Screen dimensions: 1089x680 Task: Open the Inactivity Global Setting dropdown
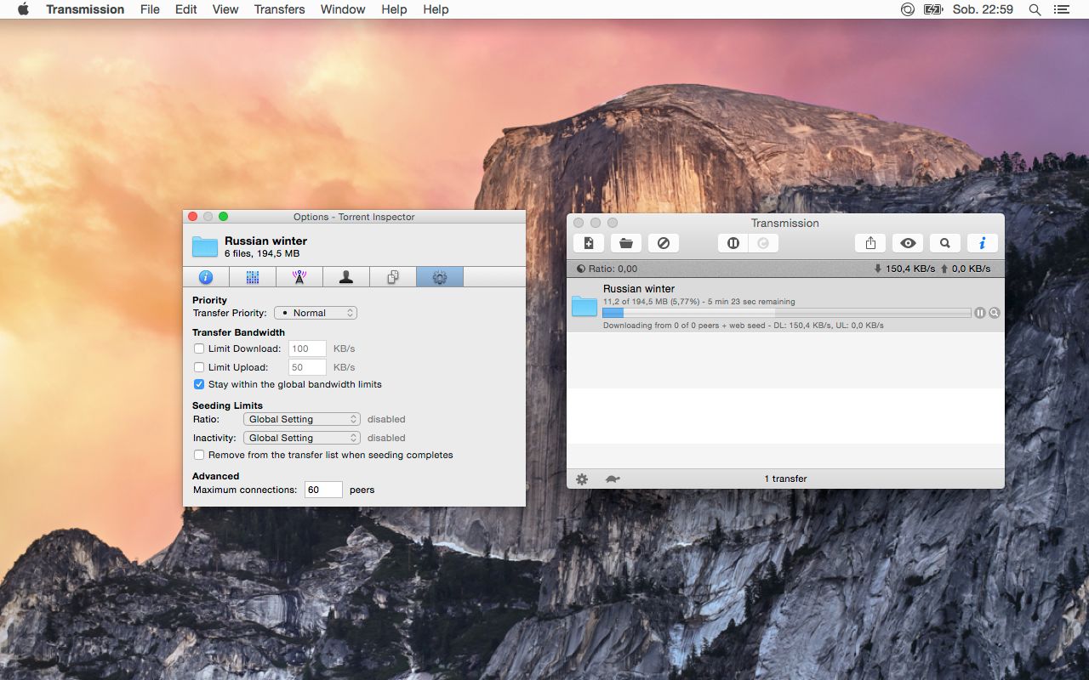(x=302, y=438)
